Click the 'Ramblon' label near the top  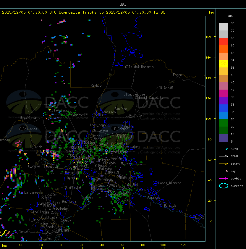[97, 85]
